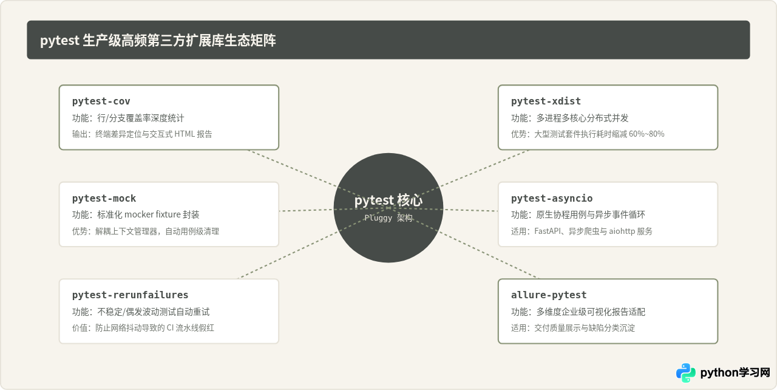Click 适用：交付质量展示与缺陷分类沉淀
This screenshot has height=390, width=777.
click(x=573, y=327)
